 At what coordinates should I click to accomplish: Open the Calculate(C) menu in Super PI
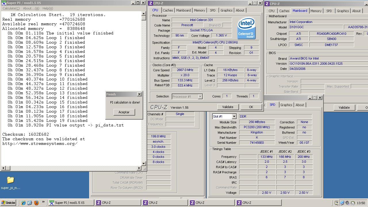(x=11, y=8)
